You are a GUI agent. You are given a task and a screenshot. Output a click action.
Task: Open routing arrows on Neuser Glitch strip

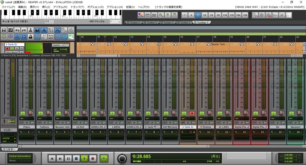tap(68, 123)
